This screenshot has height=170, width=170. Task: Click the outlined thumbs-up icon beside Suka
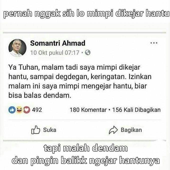tap(36, 130)
